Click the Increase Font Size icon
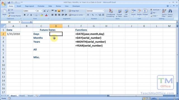 click(45, 11)
